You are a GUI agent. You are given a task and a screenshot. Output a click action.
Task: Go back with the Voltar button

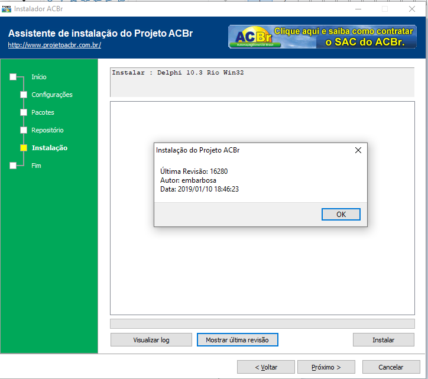click(266, 367)
